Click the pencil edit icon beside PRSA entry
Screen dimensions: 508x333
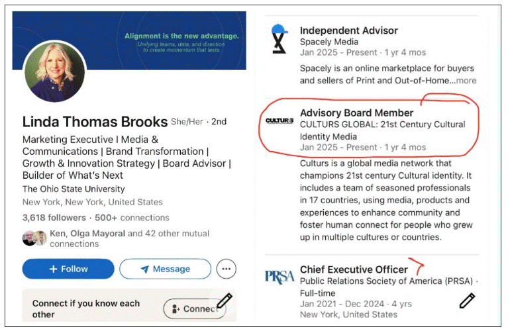pos(467,300)
